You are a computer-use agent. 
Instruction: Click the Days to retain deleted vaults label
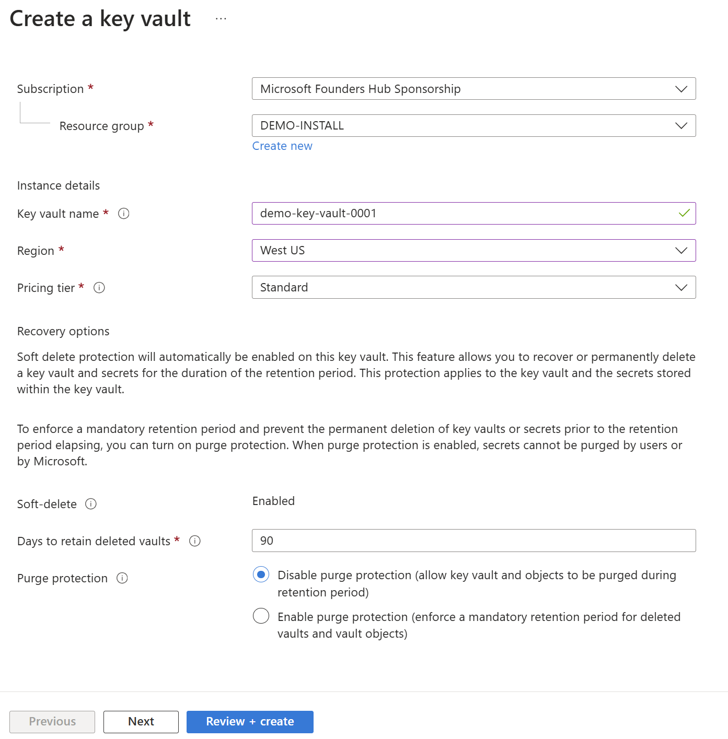tap(94, 541)
